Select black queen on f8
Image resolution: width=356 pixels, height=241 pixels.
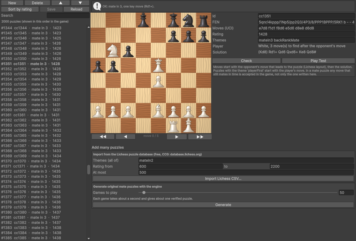[x=173, y=20]
